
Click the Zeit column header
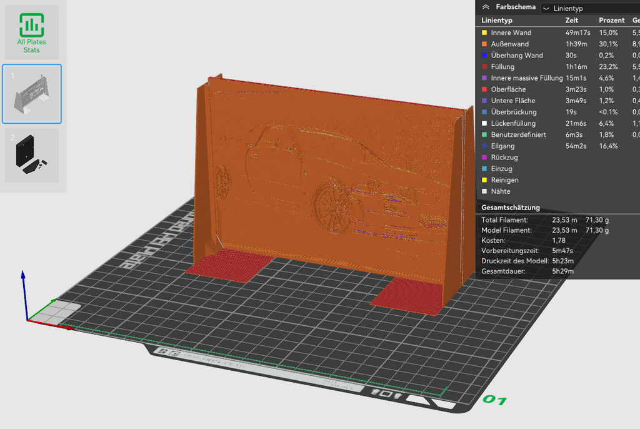571,20
